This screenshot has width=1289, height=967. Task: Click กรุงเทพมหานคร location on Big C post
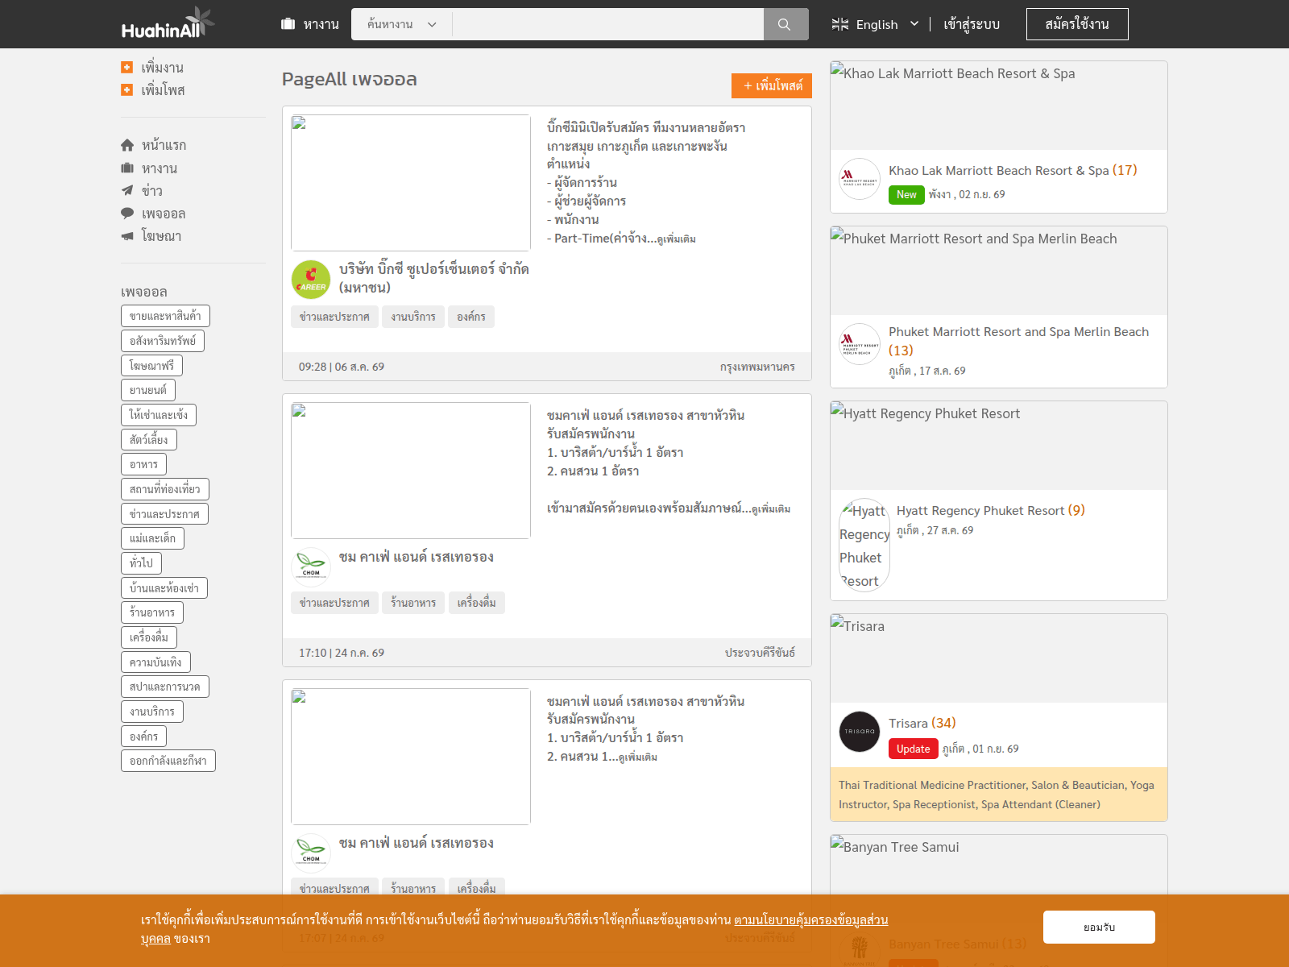[757, 367]
